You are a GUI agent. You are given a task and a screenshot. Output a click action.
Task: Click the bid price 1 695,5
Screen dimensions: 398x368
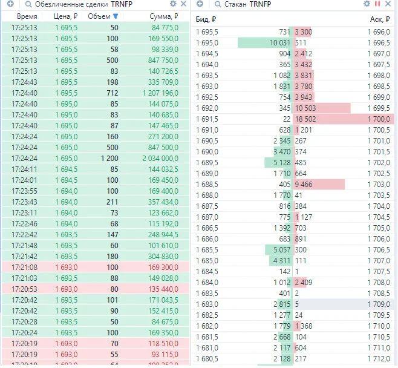click(207, 32)
